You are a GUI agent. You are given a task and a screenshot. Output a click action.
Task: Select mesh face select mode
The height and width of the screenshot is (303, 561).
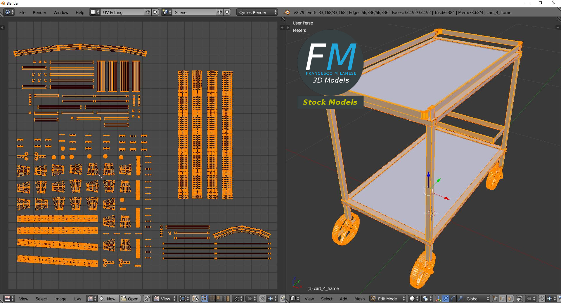[x=510, y=299]
